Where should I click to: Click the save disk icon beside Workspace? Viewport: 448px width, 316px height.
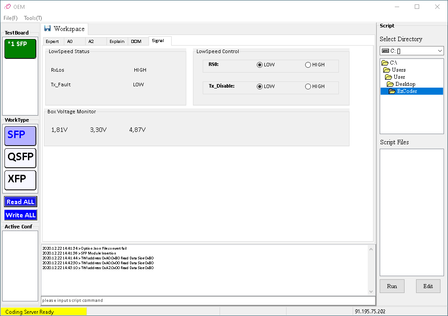coord(47,29)
